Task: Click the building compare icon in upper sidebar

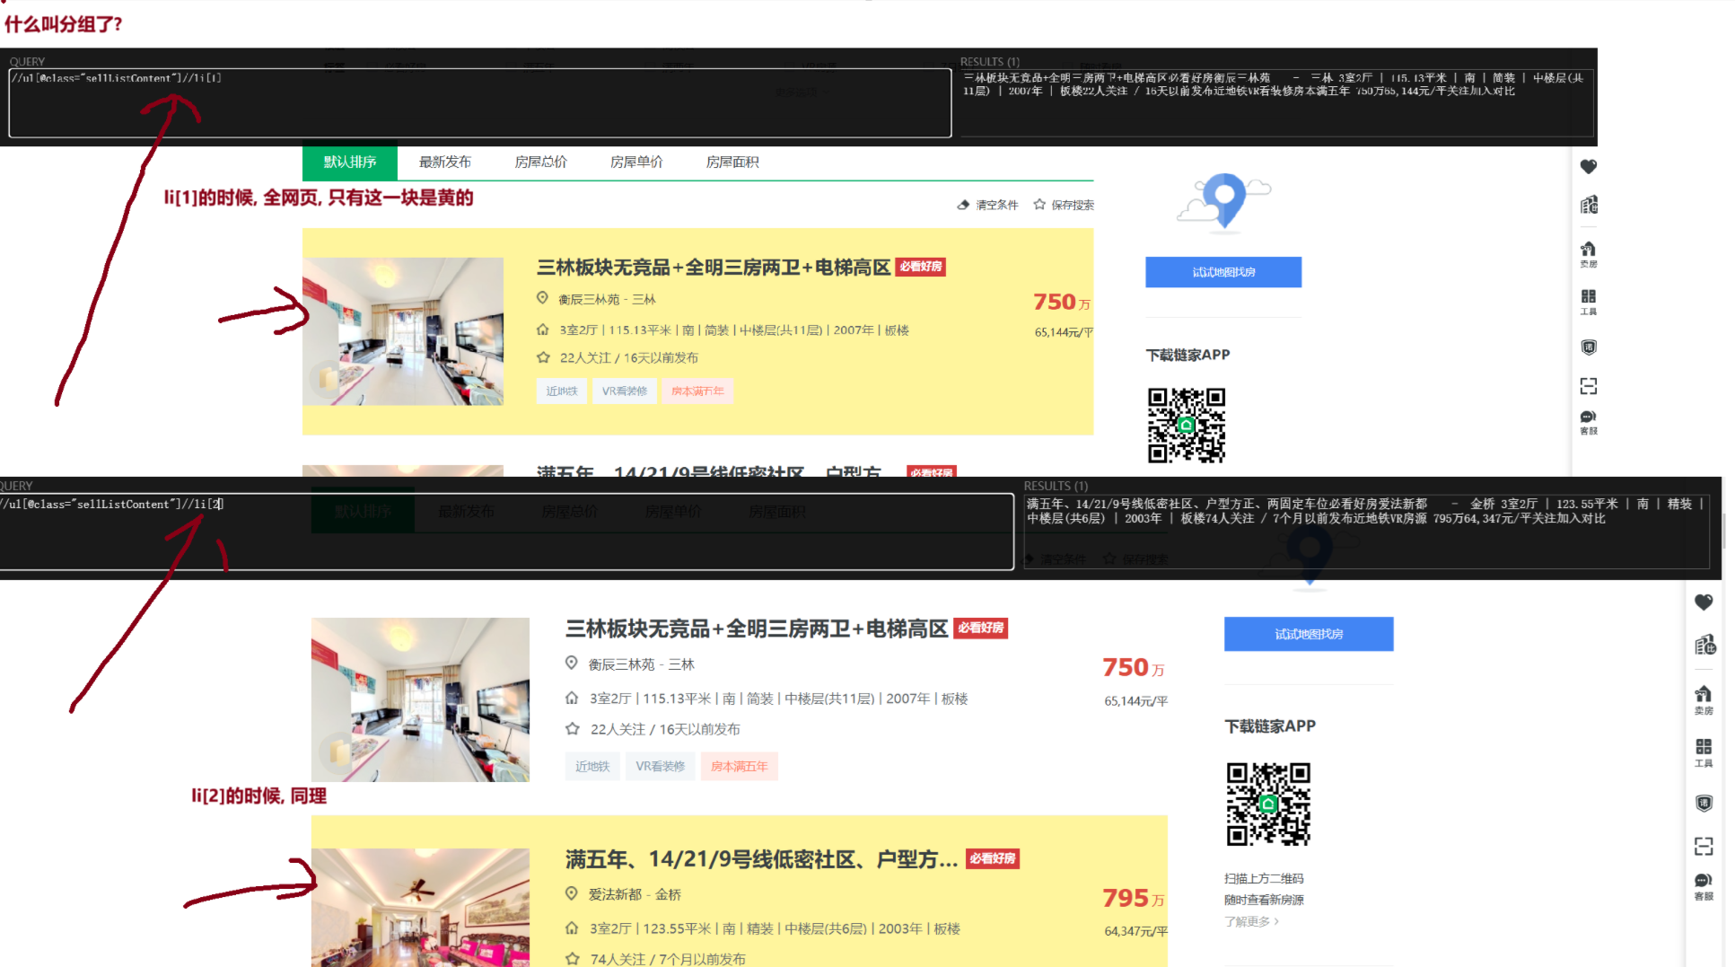Action: [1588, 206]
